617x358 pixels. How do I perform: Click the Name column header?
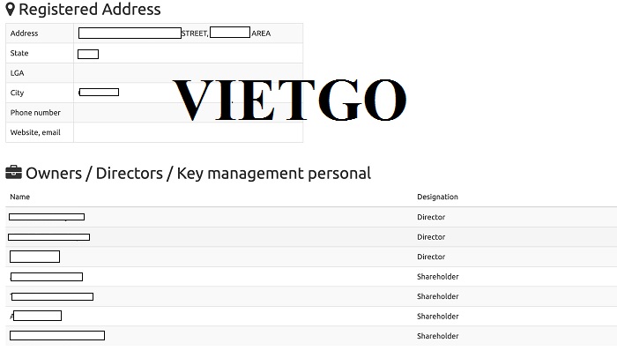click(19, 197)
